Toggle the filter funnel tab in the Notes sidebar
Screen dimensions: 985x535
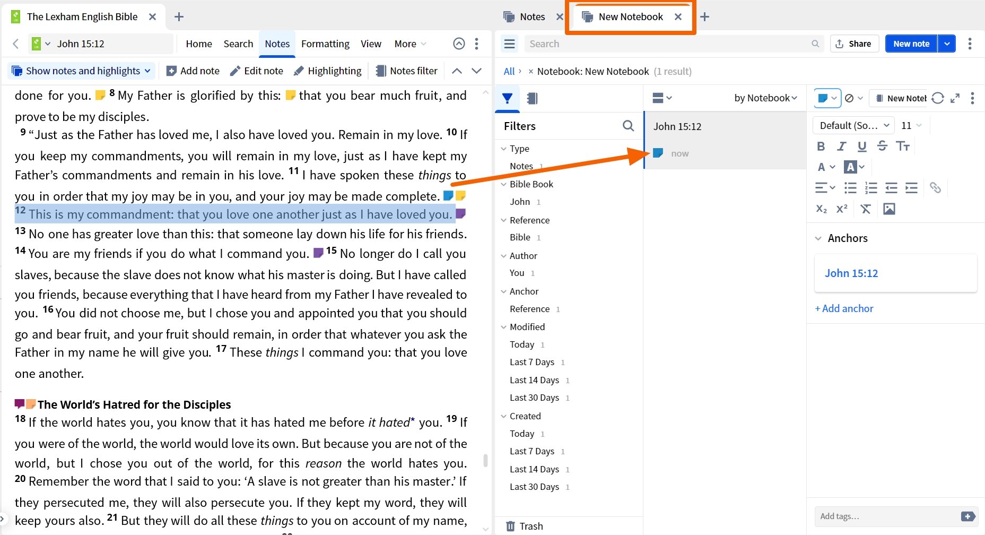[x=508, y=98]
